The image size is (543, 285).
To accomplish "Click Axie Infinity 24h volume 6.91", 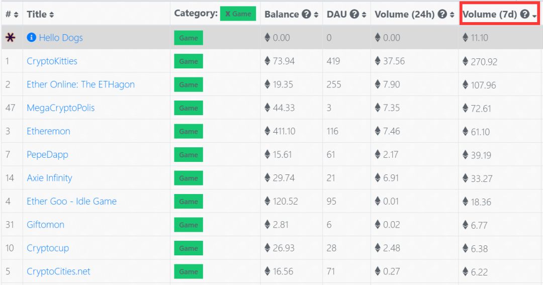I will point(391,177).
